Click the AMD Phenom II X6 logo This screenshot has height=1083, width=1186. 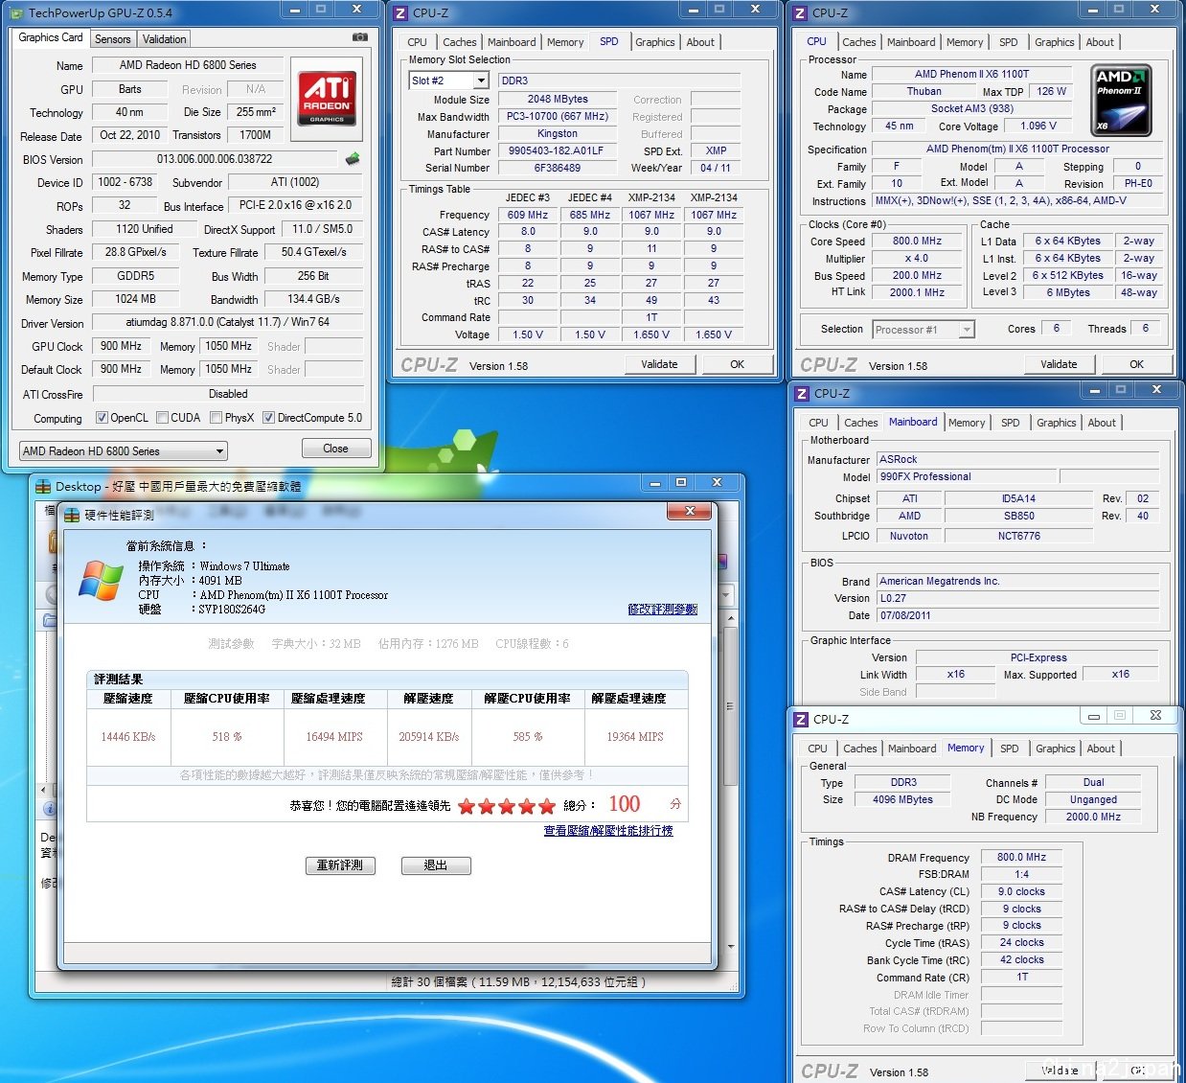point(1121,100)
